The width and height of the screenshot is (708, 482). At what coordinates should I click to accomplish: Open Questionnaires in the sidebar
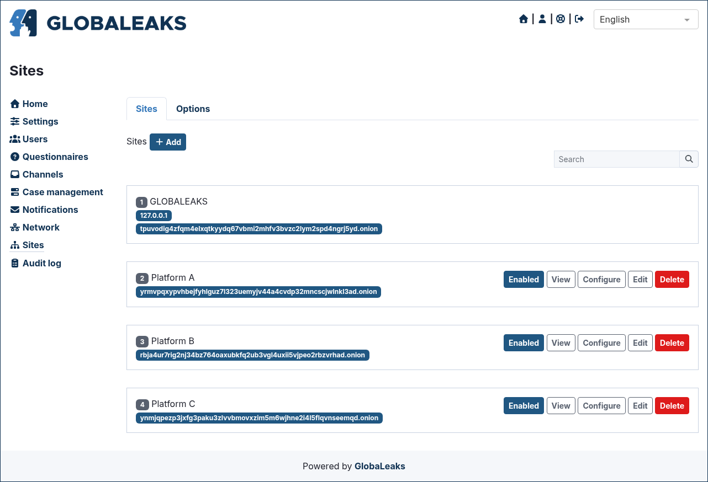pyautogui.click(x=49, y=157)
